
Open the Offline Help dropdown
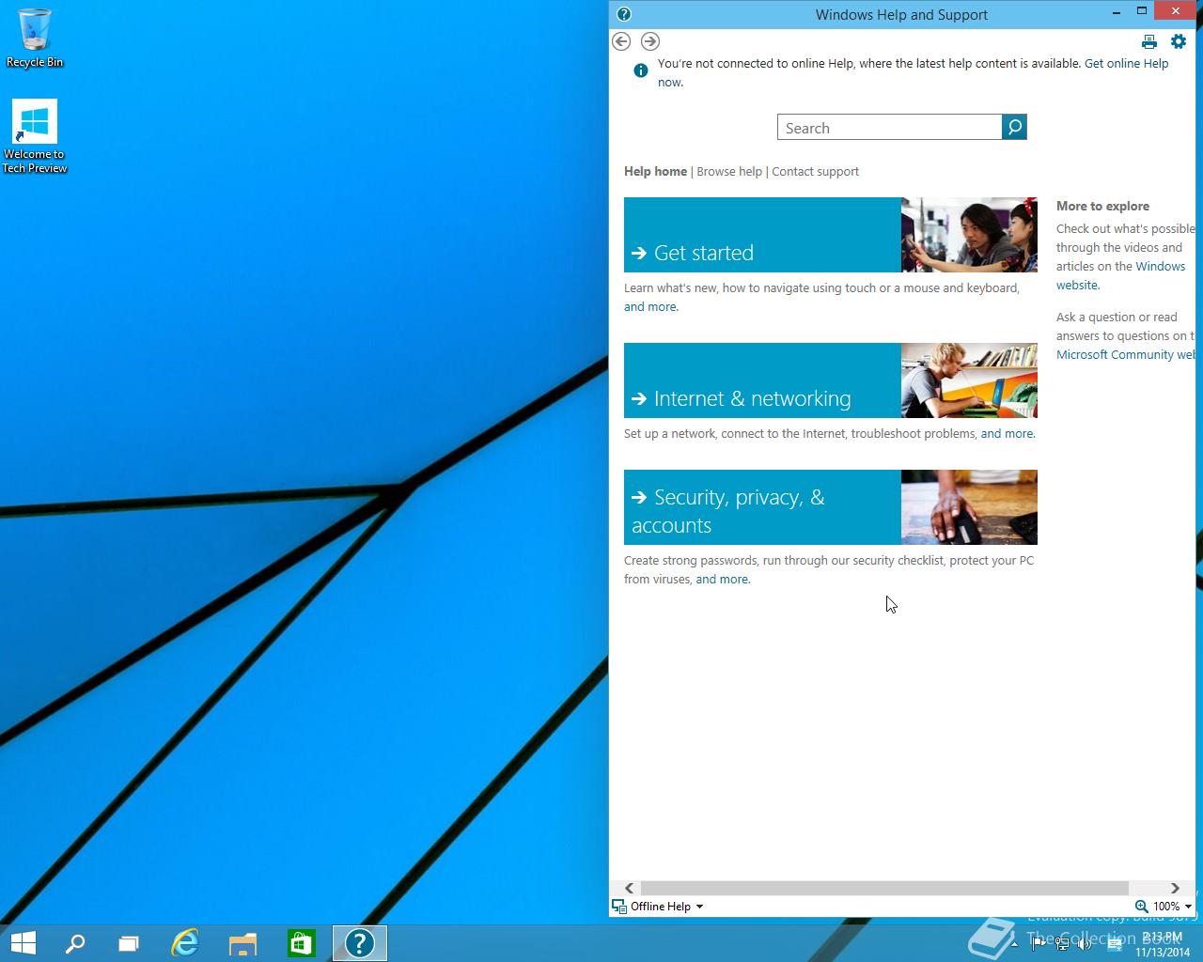pyautogui.click(x=699, y=907)
